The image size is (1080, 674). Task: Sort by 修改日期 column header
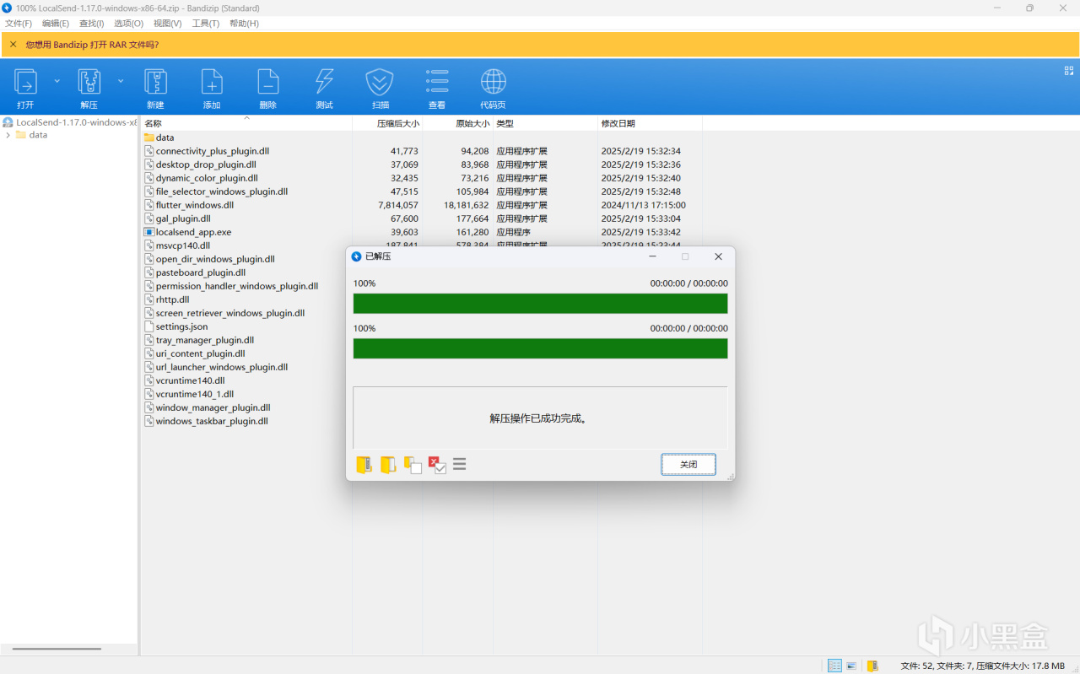click(650, 124)
